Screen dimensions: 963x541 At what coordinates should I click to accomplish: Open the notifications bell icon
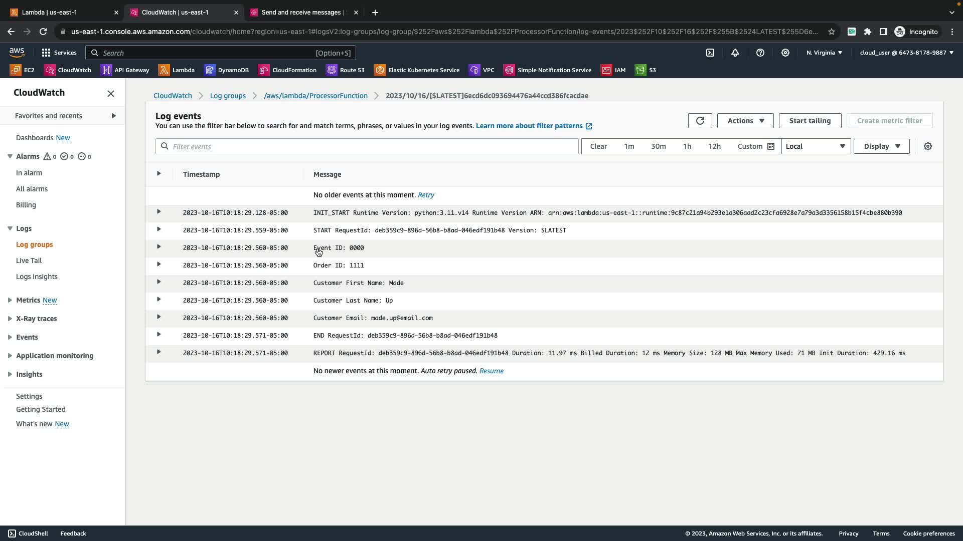(x=735, y=53)
